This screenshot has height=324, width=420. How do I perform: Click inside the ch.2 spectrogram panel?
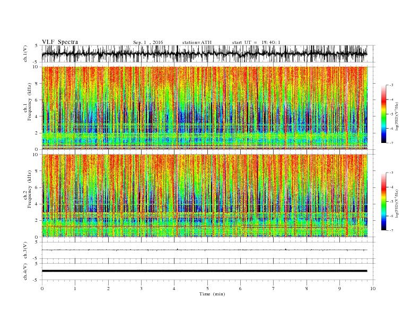(x=205, y=196)
